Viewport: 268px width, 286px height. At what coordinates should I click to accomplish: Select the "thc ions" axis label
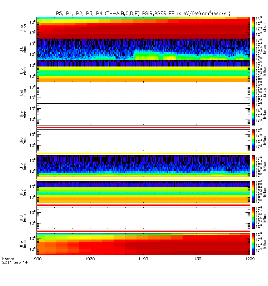coord(23,192)
